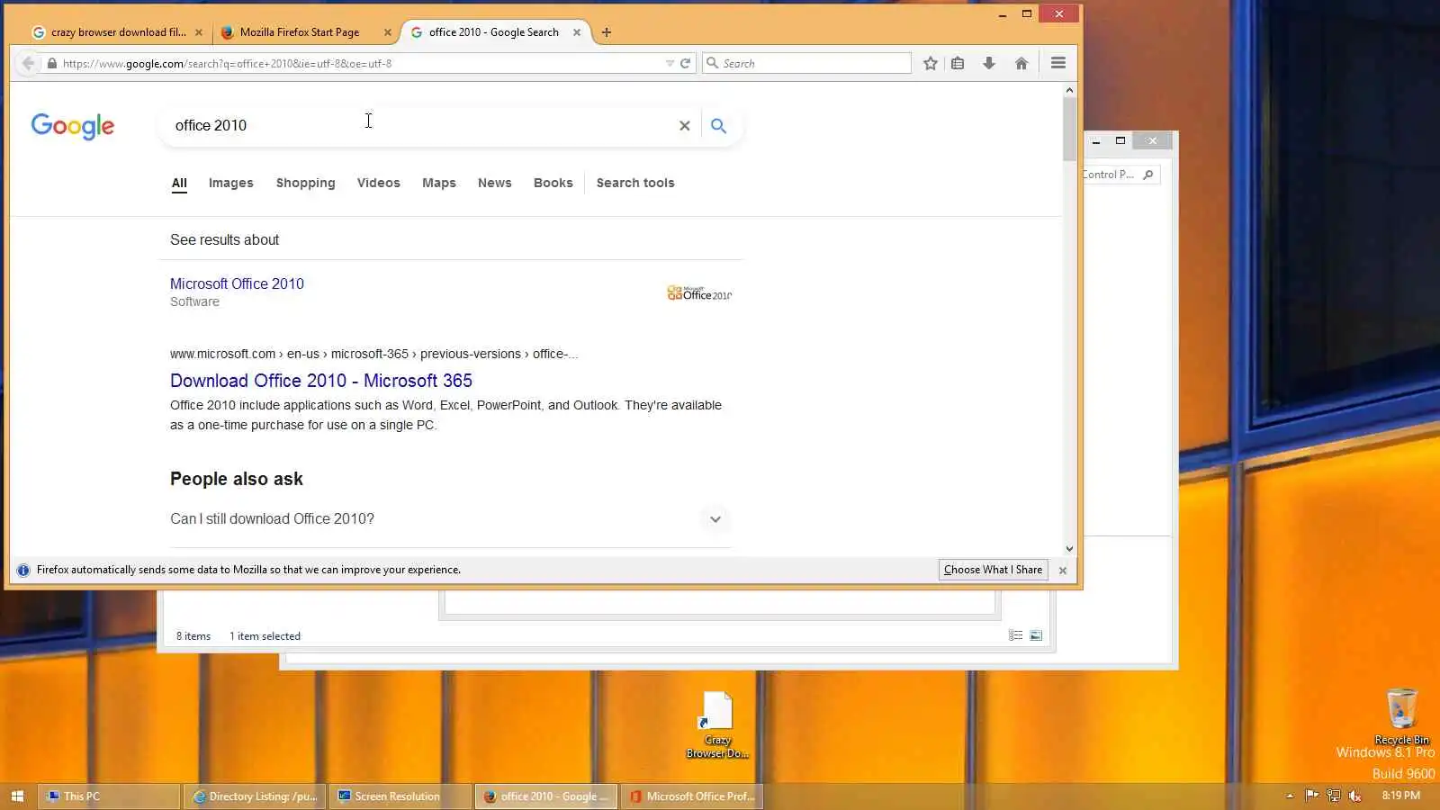Image resolution: width=1440 pixels, height=810 pixels.
Task: Reload the page with the refresh icon
Action: [685, 63]
